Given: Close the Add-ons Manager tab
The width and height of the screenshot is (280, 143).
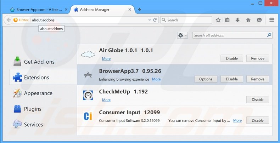Looking at the screenshot, I should point(130,10).
